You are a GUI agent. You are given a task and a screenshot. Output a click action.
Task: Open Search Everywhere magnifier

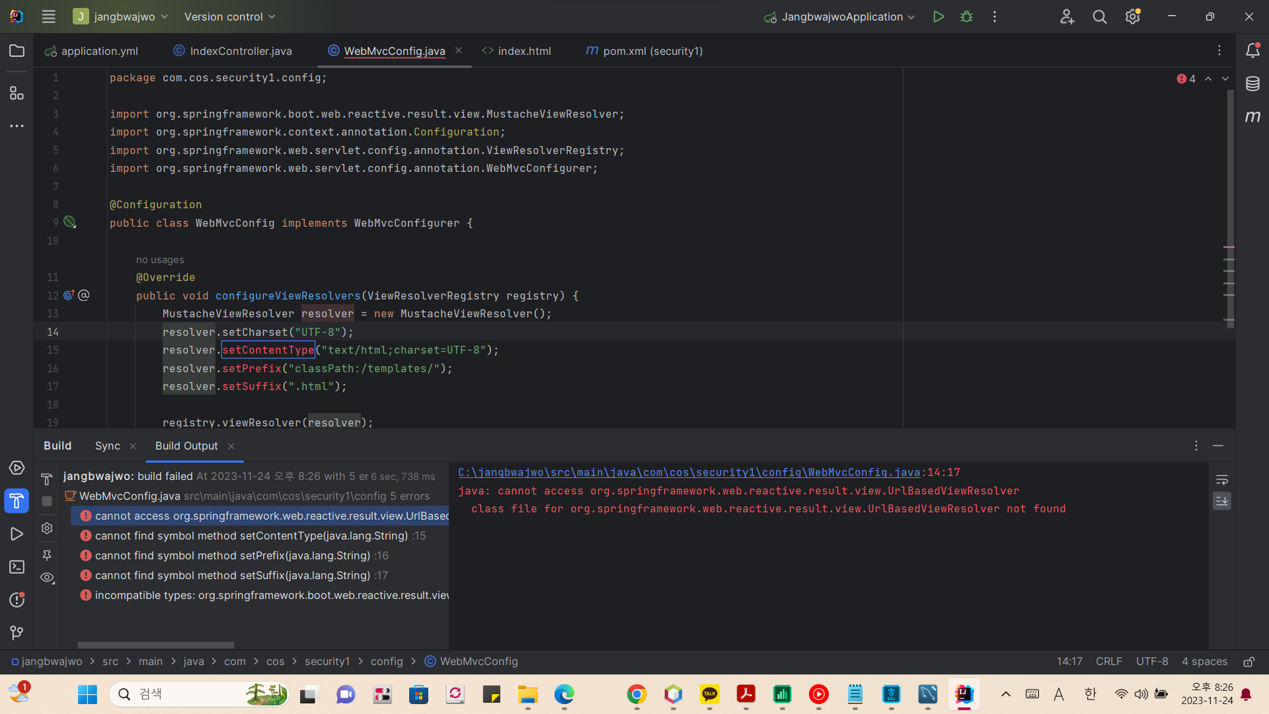(1100, 17)
